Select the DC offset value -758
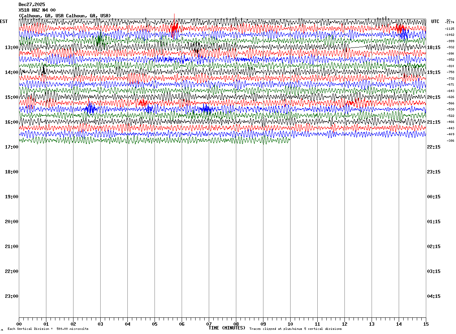Image resolution: width=456 pixels, height=334 pixels. point(450,72)
